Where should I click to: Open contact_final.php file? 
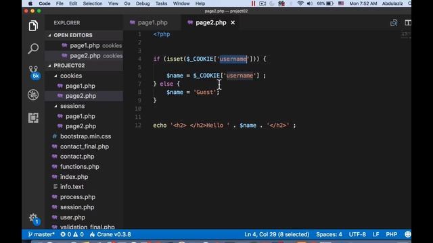[84, 146]
